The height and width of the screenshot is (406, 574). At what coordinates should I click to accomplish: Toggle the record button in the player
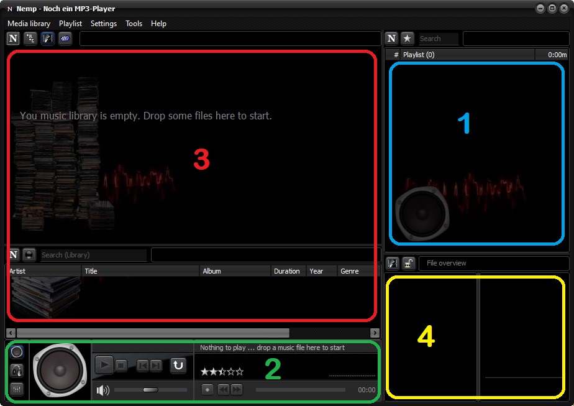tap(207, 390)
